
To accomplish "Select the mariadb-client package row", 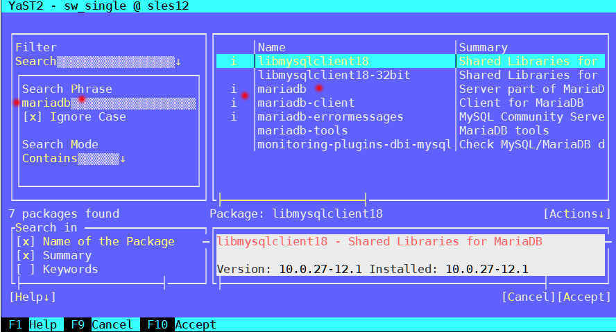I will 411,103.
